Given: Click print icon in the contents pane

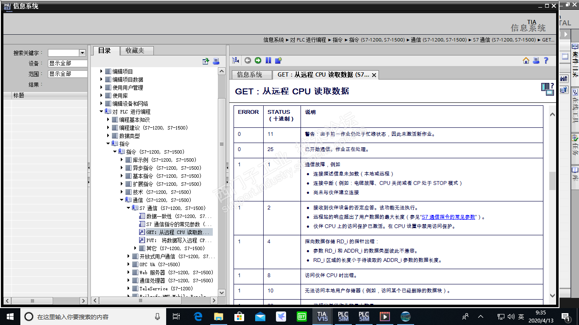Looking at the screenshot, I should click(x=216, y=61).
